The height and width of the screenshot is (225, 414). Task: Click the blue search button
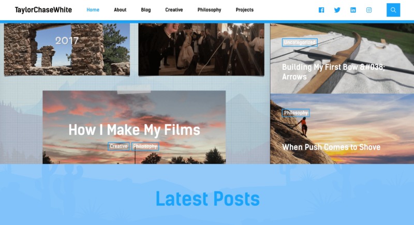pyautogui.click(x=393, y=10)
